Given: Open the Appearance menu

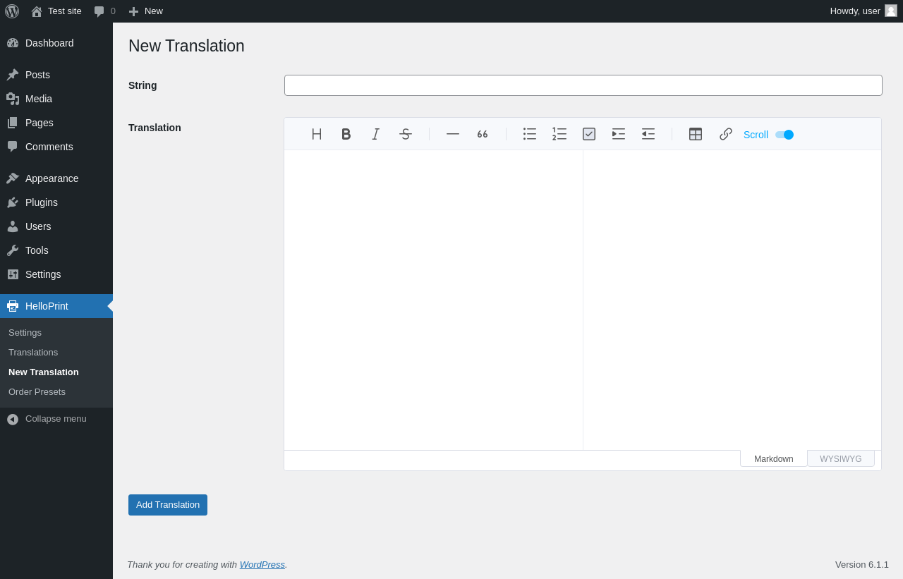Looking at the screenshot, I should point(56,178).
